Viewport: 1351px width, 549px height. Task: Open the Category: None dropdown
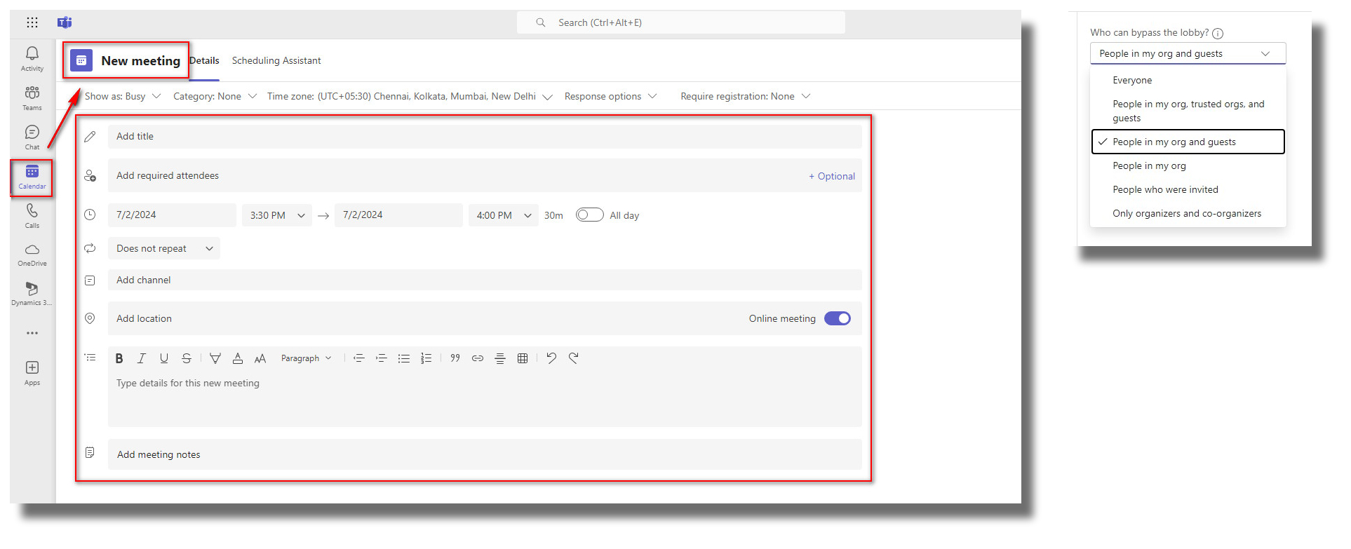click(215, 96)
